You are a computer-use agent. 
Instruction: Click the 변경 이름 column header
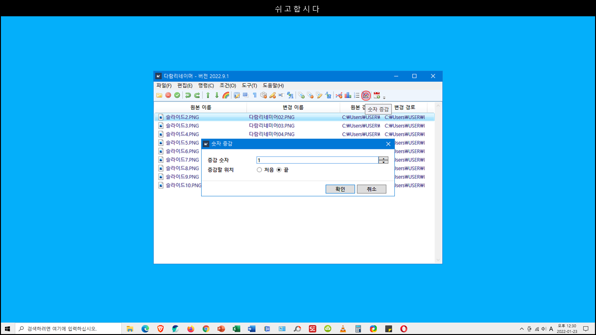(x=293, y=107)
